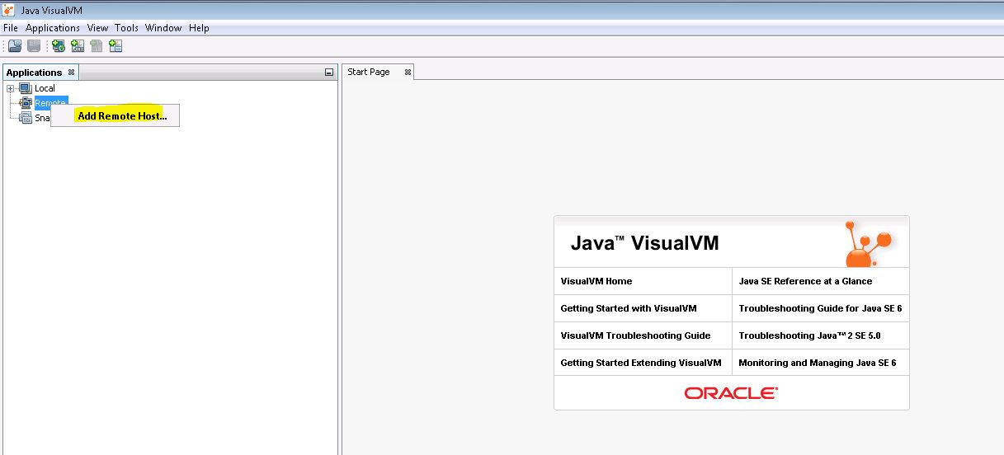Minimize the Applications panel
The height and width of the screenshot is (455, 1004).
pos(329,73)
